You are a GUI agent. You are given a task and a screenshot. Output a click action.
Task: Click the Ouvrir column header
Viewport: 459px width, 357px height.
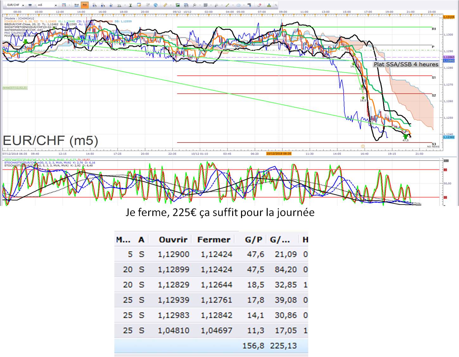coord(173,240)
